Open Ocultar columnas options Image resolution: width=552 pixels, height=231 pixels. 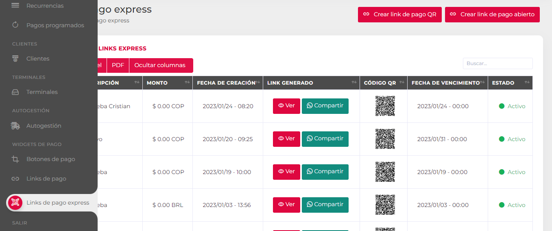(x=160, y=65)
